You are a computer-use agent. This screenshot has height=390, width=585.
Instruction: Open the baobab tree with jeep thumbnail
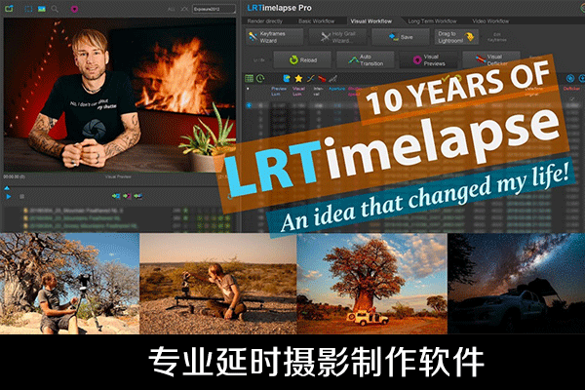(x=372, y=284)
